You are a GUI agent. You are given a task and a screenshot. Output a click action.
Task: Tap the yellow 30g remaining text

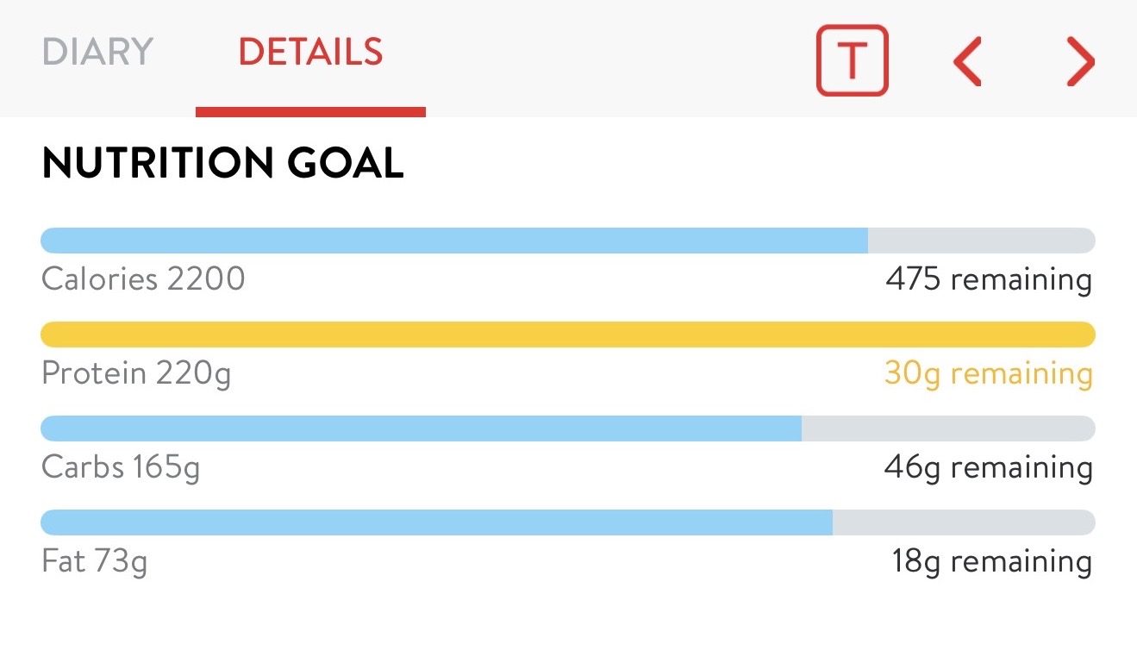tap(988, 373)
